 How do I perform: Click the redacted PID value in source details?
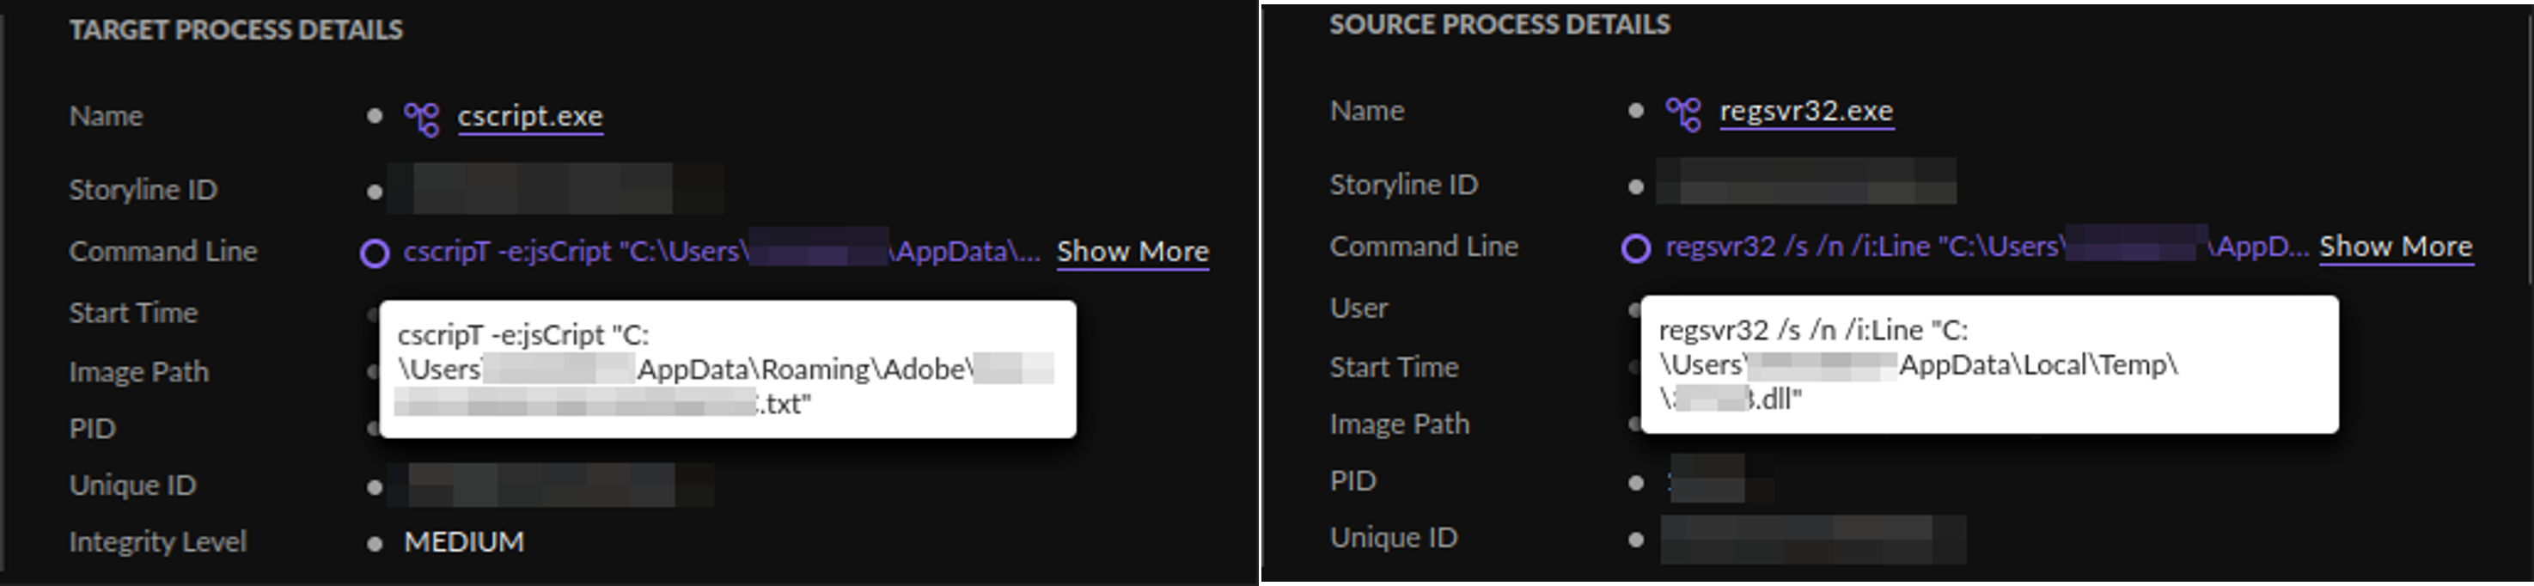pyautogui.click(x=1710, y=479)
